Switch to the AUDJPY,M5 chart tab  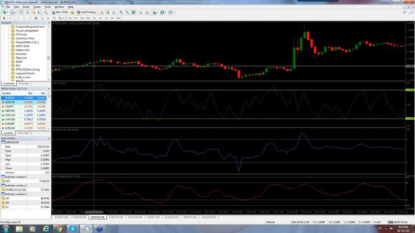coord(62,217)
